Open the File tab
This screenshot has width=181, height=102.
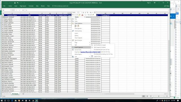pos(5,6)
